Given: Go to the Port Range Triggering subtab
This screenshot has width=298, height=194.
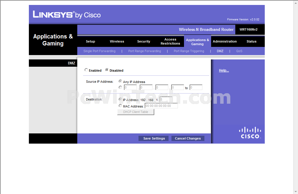Looking at the screenshot, I should [x=189, y=51].
